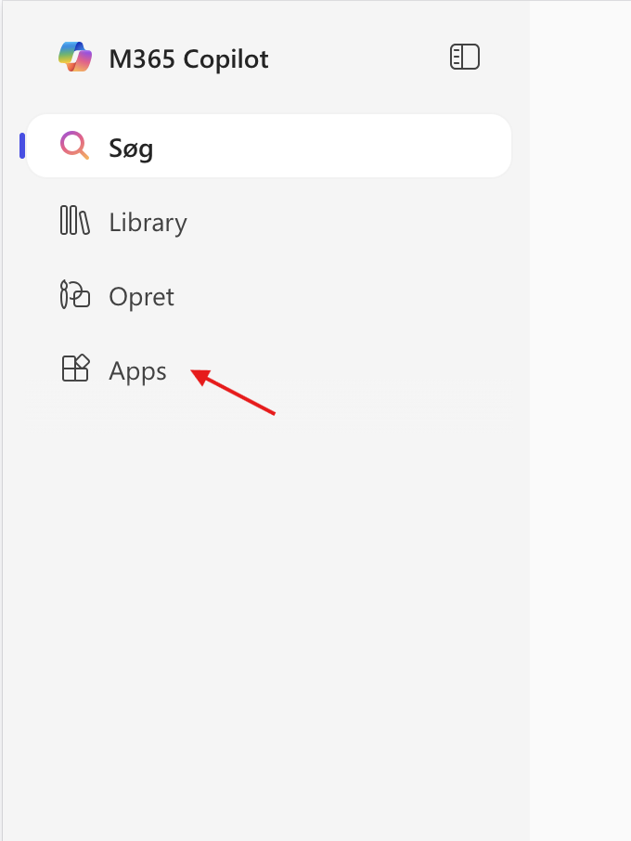The image size is (631, 841).
Task: Open Library via its text label
Action: [x=148, y=223]
